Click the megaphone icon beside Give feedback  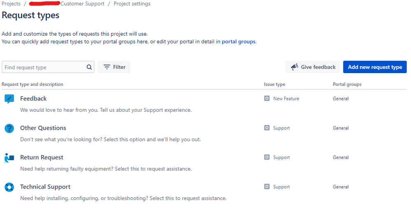pyautogui.click(x=294, y=67)
